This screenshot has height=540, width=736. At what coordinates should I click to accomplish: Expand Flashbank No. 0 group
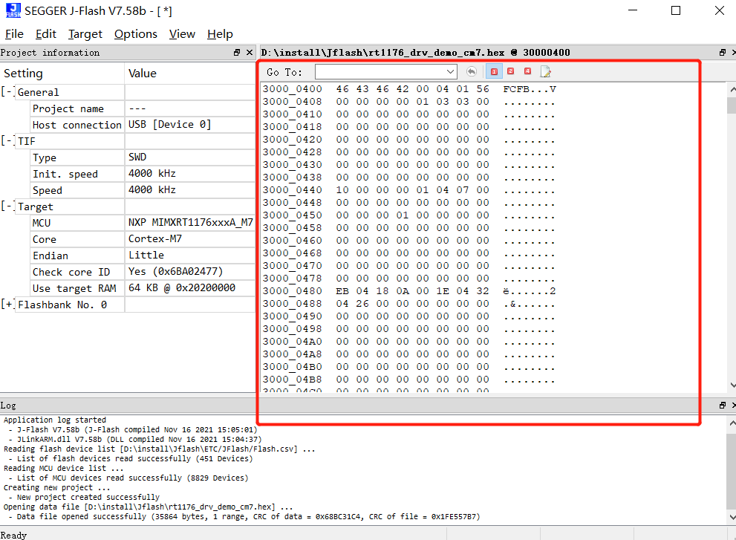coord(7,305)
